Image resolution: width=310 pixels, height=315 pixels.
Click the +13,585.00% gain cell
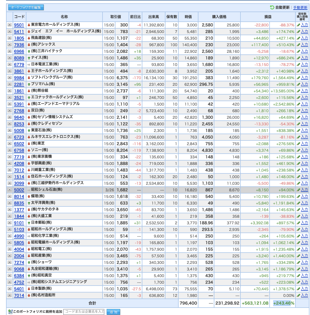(282, 91)
